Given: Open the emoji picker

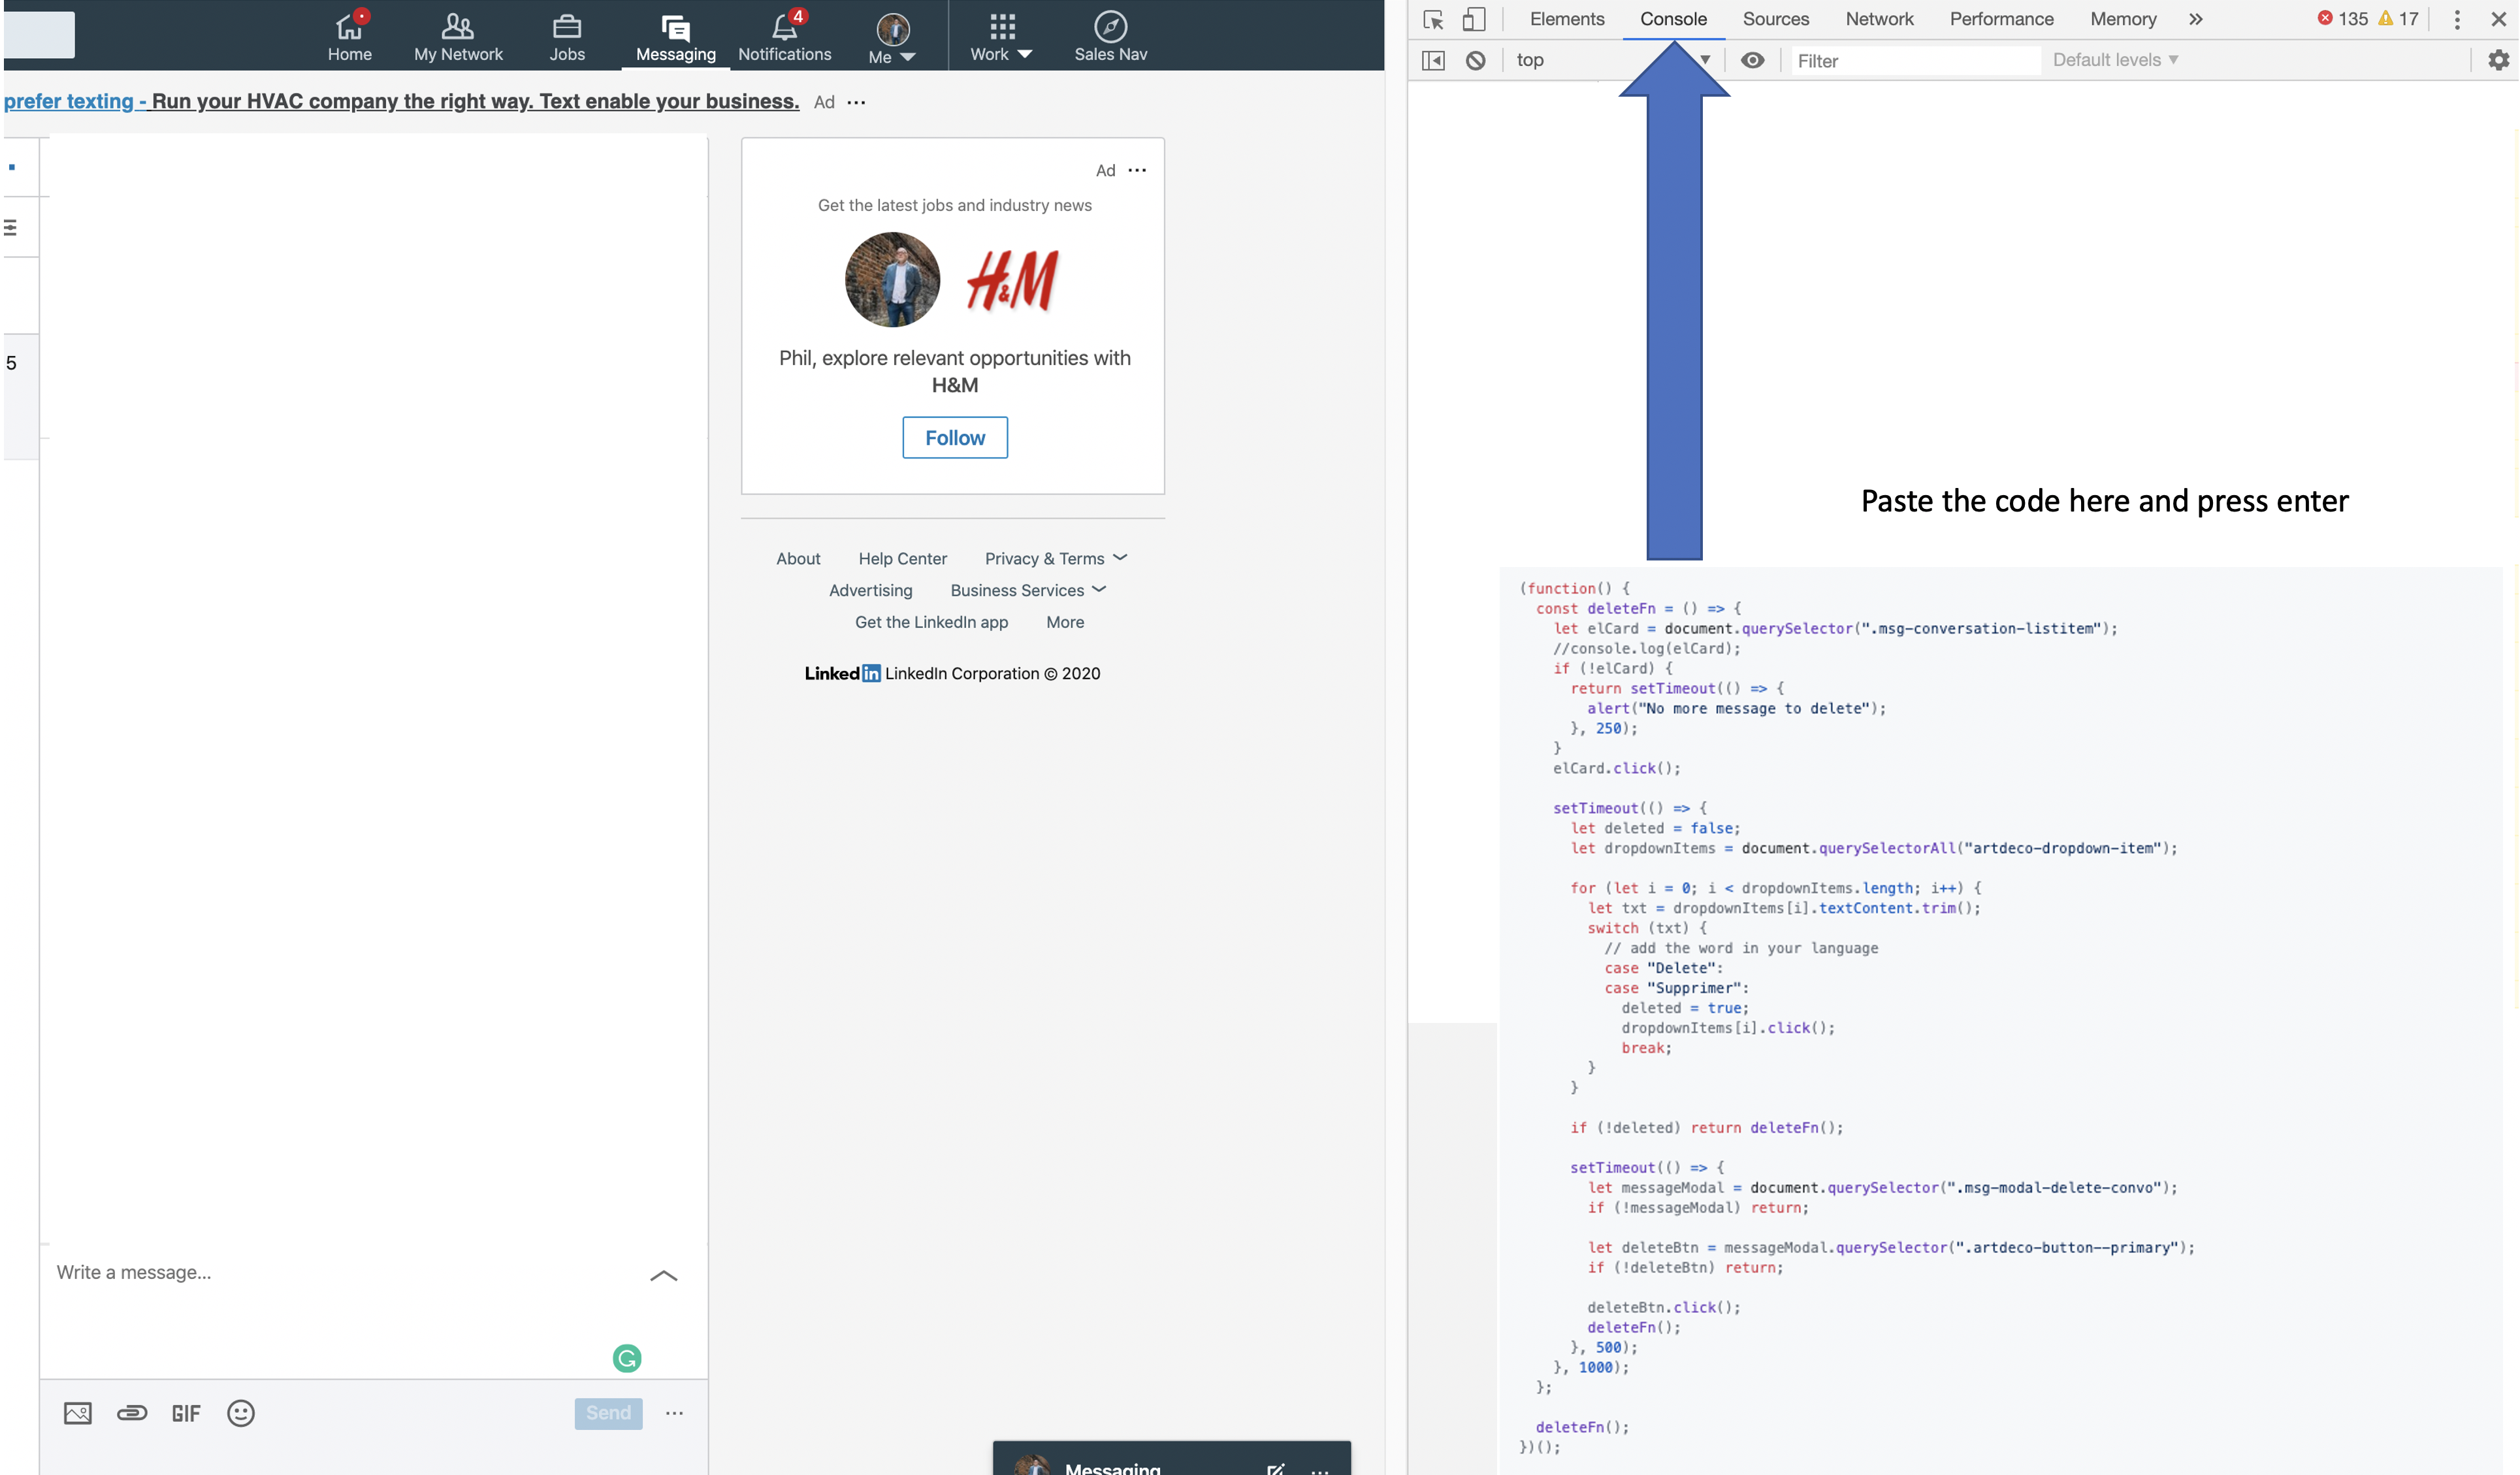Looking at the screenshot, I should (x=241, y=1413).
